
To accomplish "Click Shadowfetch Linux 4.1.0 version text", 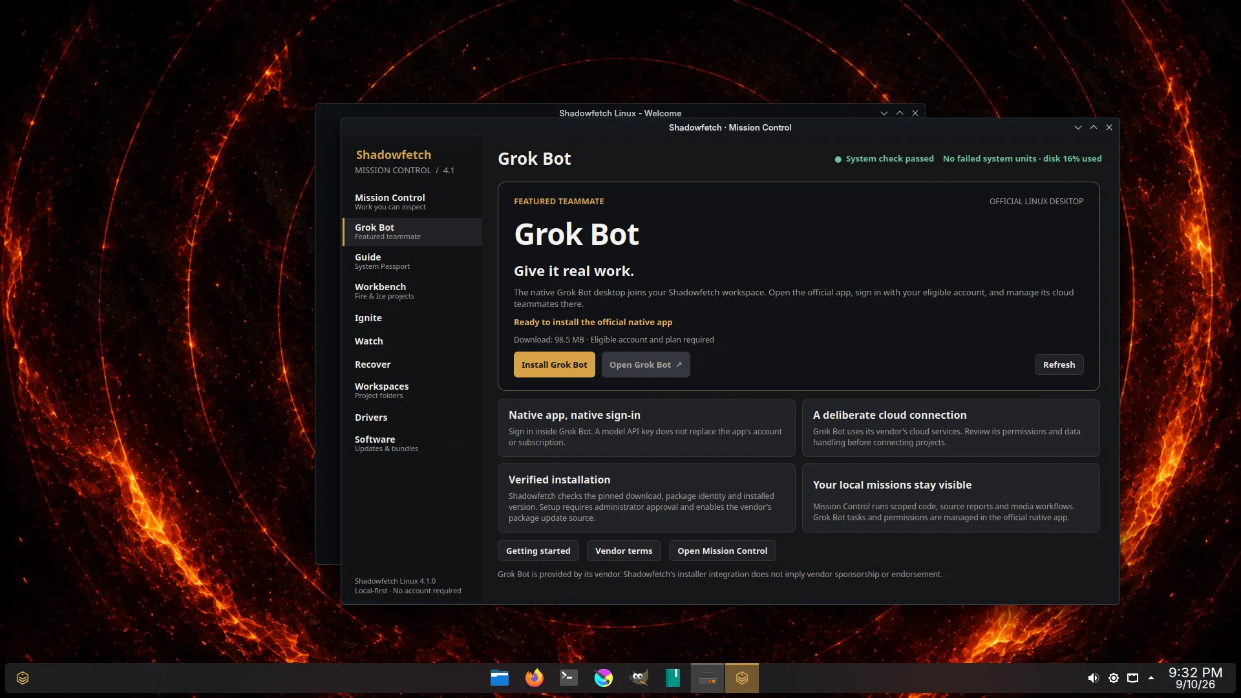I will point(395,581).
